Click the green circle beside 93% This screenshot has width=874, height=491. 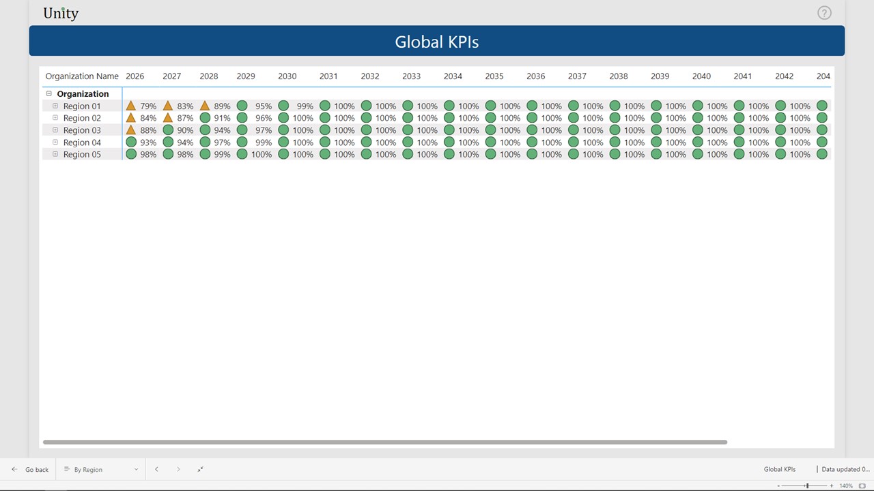pyautogui.click(x=131, y=142)
